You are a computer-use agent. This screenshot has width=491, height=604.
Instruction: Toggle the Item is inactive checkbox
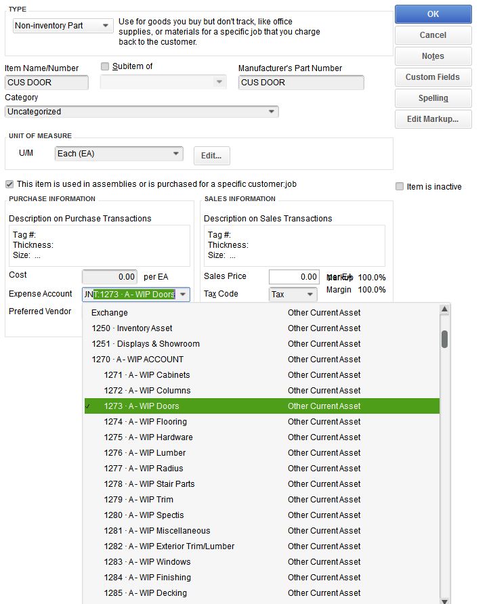pos(400,186)
